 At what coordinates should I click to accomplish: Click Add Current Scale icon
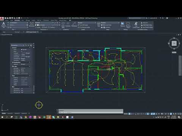click(x=136, y=25)
